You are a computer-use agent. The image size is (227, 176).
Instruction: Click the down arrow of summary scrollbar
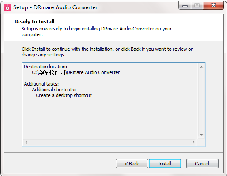pos(201,135)
